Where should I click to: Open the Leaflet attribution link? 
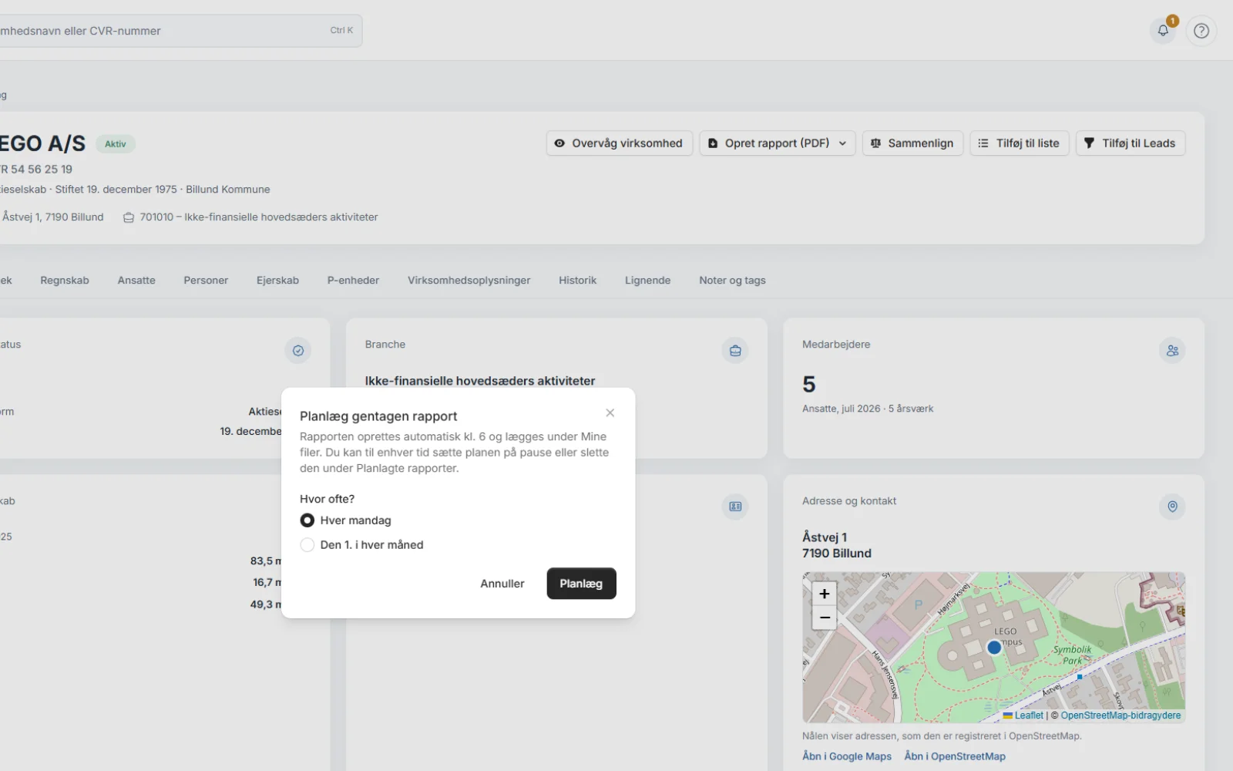click(x=1029, y=715)
